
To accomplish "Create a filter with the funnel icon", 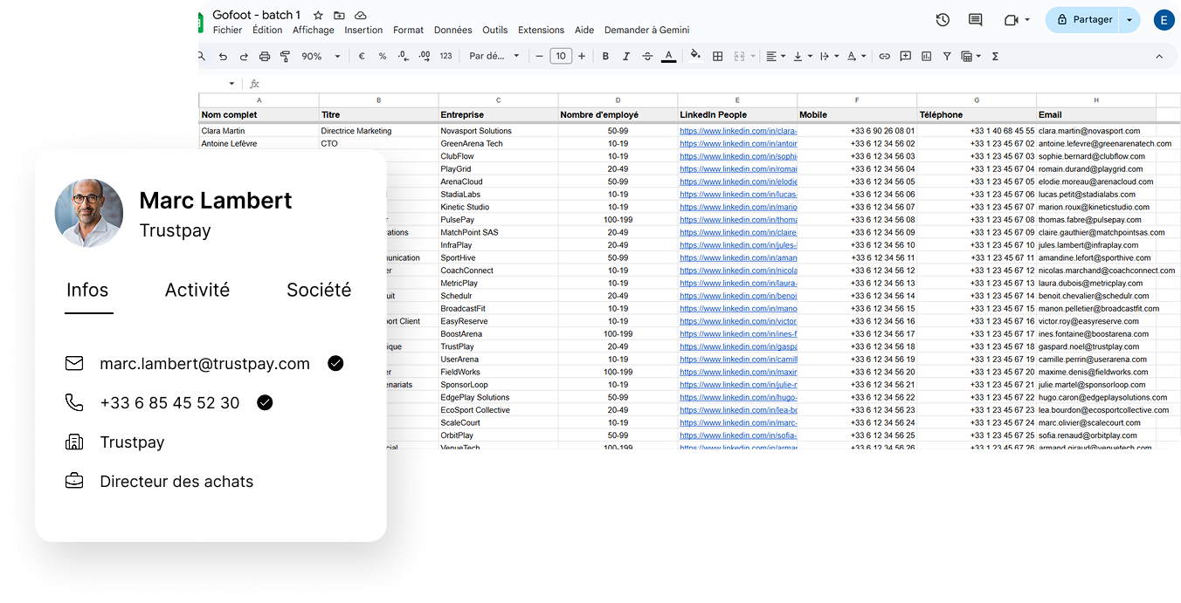I will tap(946, 55).
